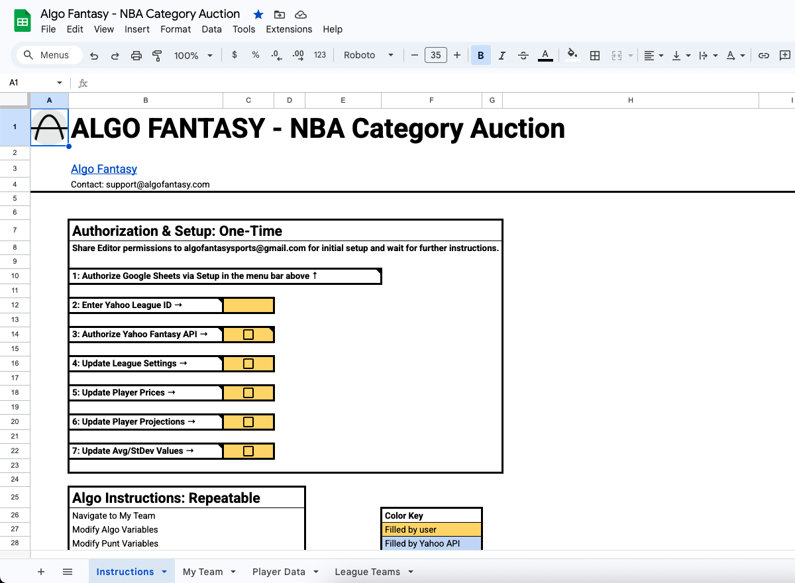The image size is (795, 583).
Task: Open Google Sheets home icon
Action: point(23,21)
